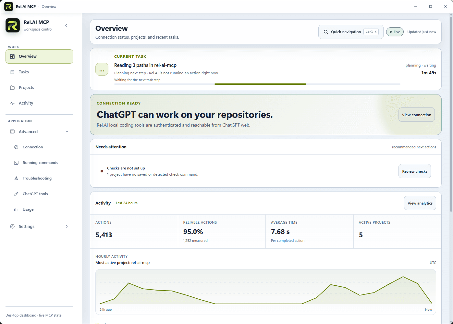
Task: Click the 1m 49s elapsed timer
Action: click(x=429, y=73)
